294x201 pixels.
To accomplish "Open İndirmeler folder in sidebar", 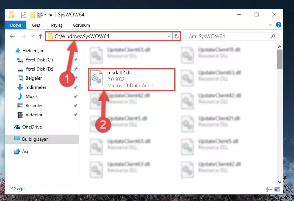I will pyautogui.click(x=32, y=87).
